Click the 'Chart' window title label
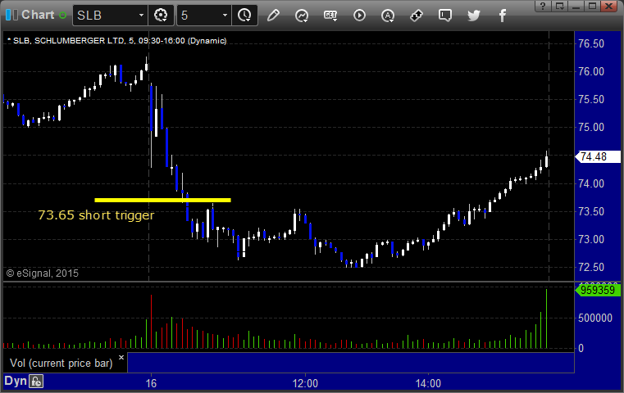This screenshot has width=624, height=393. (x=38, y=15)
